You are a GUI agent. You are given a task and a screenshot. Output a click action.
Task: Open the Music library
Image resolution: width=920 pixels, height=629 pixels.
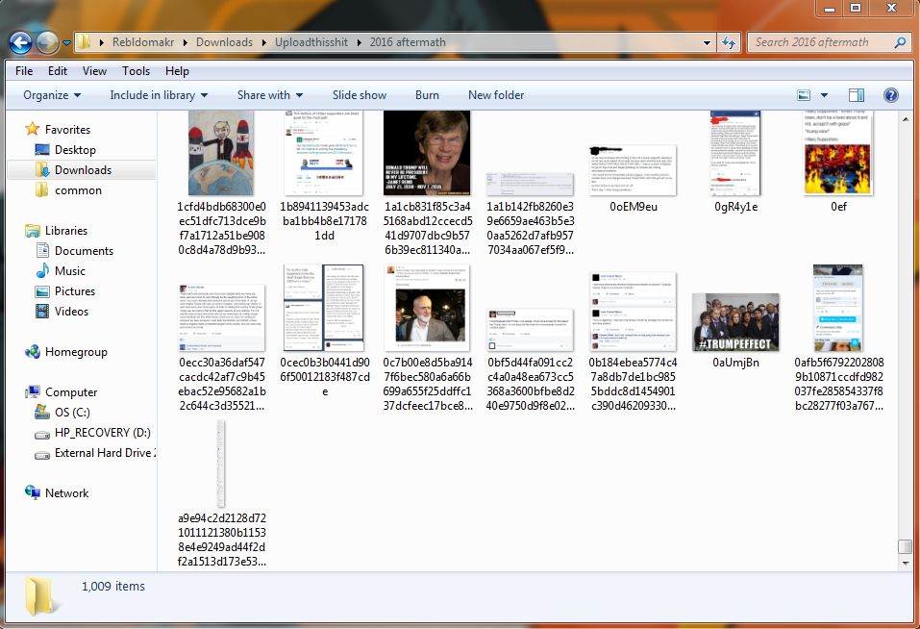pos(70,271)
